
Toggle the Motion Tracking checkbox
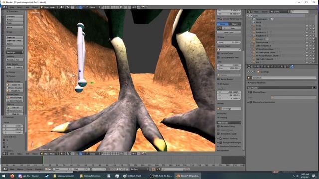click(221, 138)
